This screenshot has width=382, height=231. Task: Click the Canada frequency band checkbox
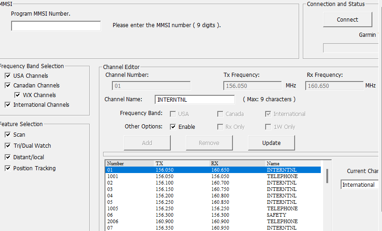click(220, 114)
